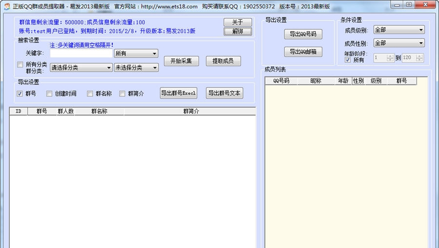Open the 未选择分类 dropdown

pyautogui.click(x=136, y=68)
